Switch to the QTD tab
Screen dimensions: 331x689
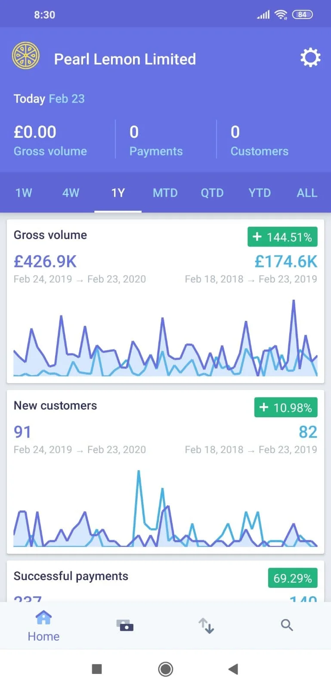click(212, 192)
